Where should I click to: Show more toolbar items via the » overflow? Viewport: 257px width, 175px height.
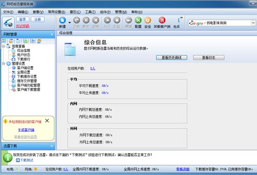click(x=181, y=18)
